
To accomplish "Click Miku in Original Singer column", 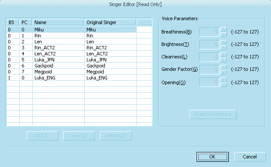I will pos(91,30).
